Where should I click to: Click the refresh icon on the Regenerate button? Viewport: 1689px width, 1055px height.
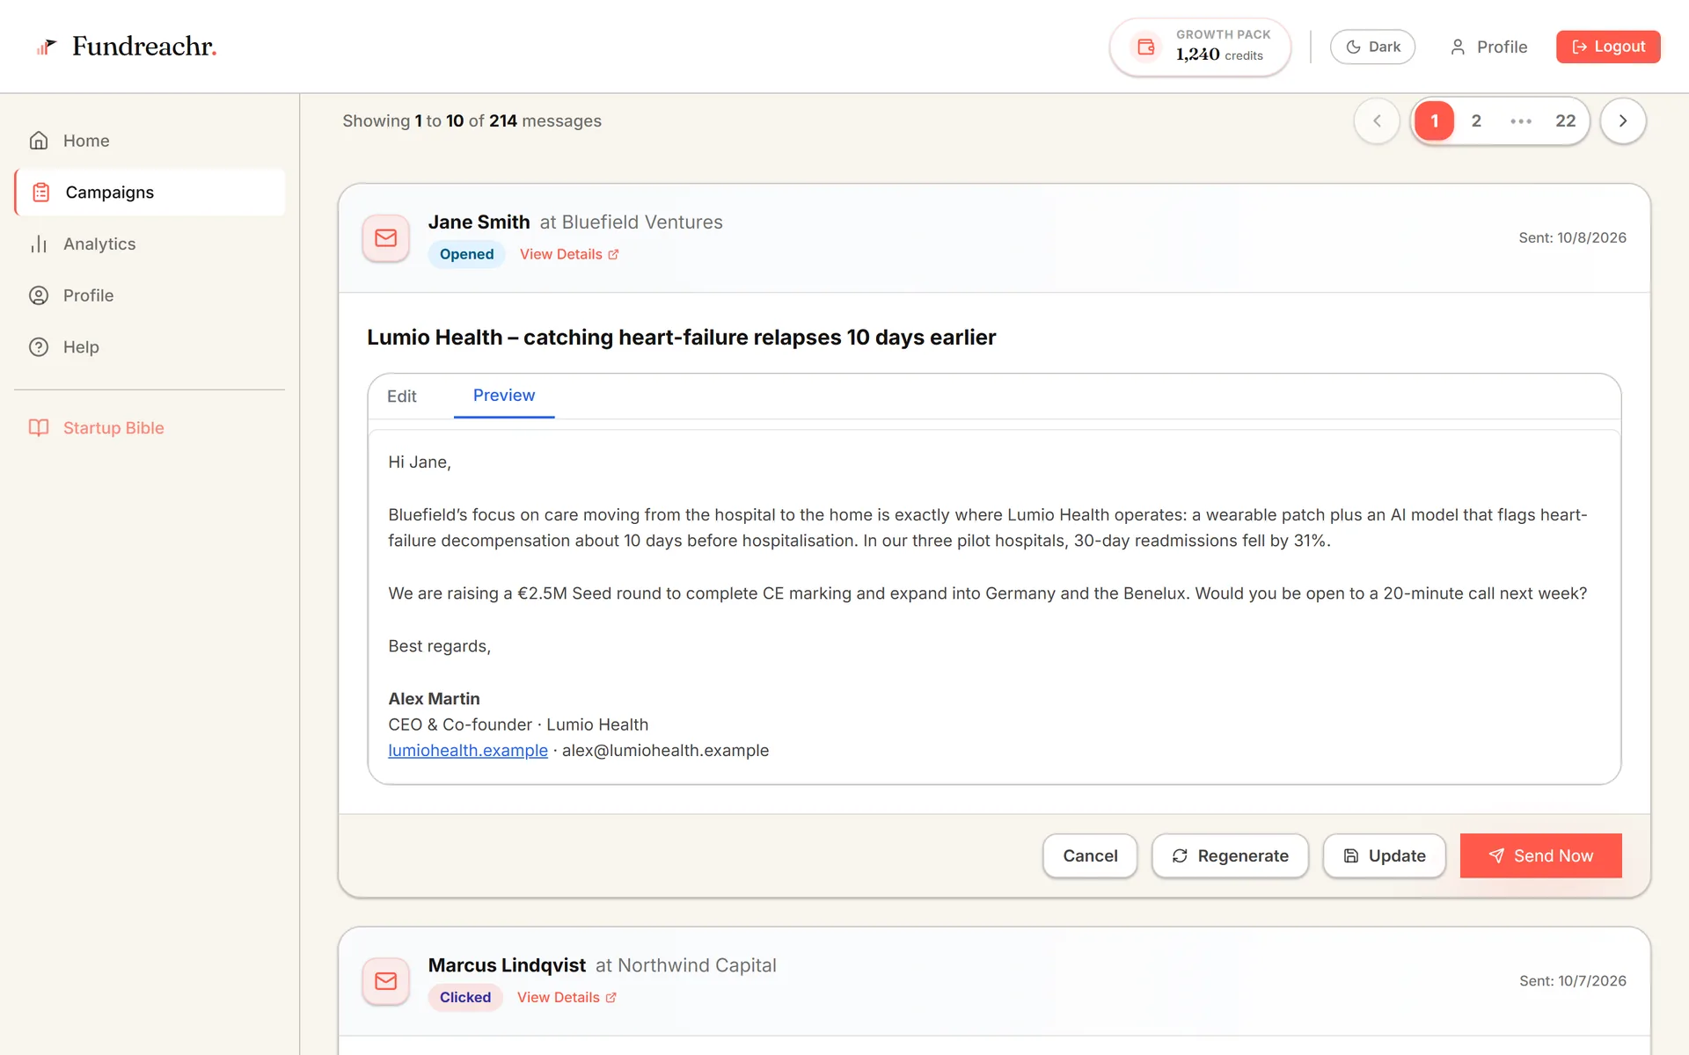click(x=1180, y=856)
